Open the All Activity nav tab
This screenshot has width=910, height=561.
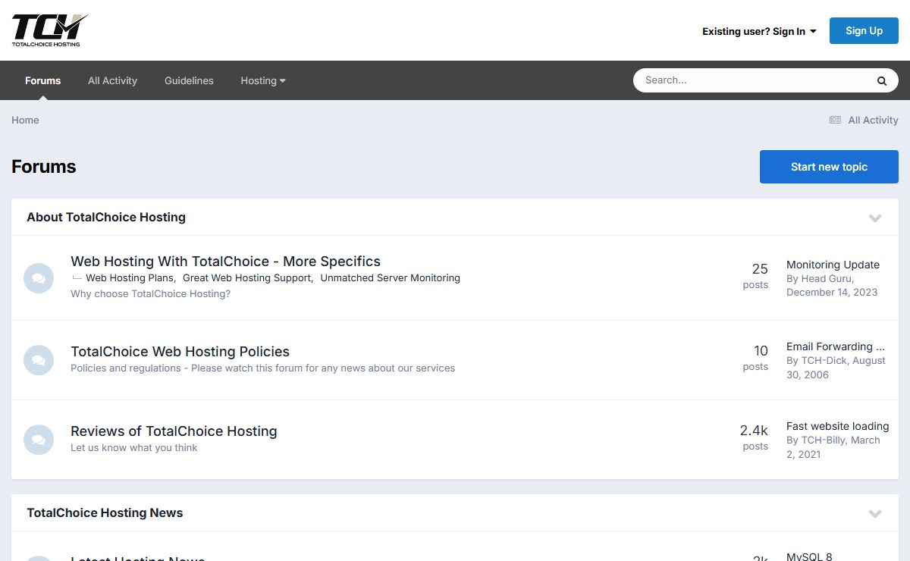point(112,80)
